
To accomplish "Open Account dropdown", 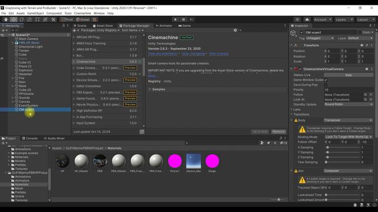I will tap(322, 19).
